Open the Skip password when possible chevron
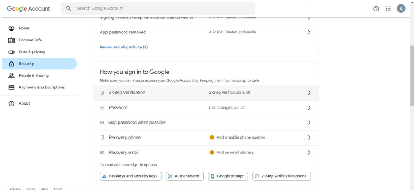This screenshot has height=190, width=414. click(x=309, y=123)
